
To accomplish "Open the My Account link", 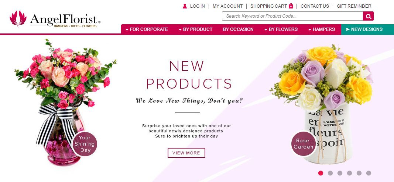I will [x=228, y=6].
